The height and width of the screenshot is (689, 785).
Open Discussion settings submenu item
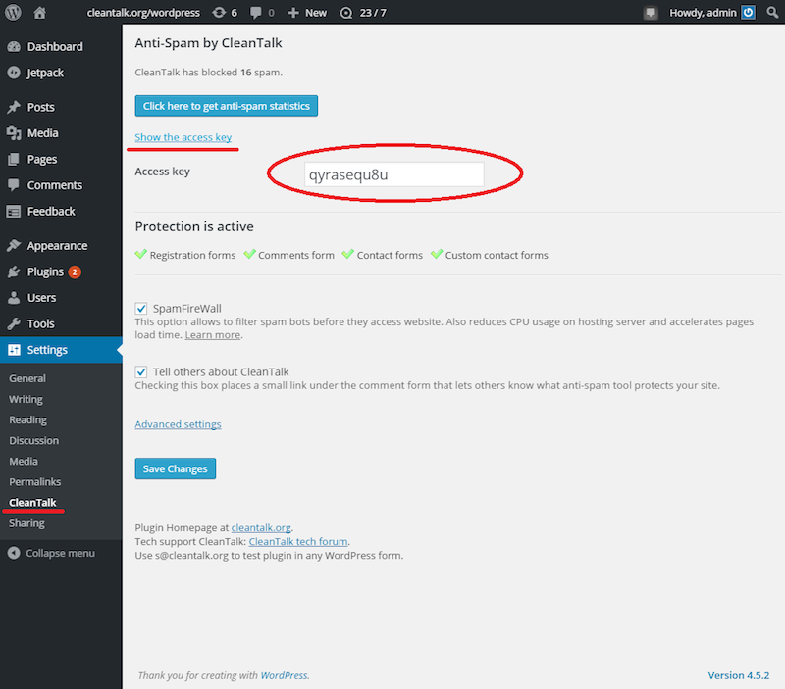pos(34,440)
